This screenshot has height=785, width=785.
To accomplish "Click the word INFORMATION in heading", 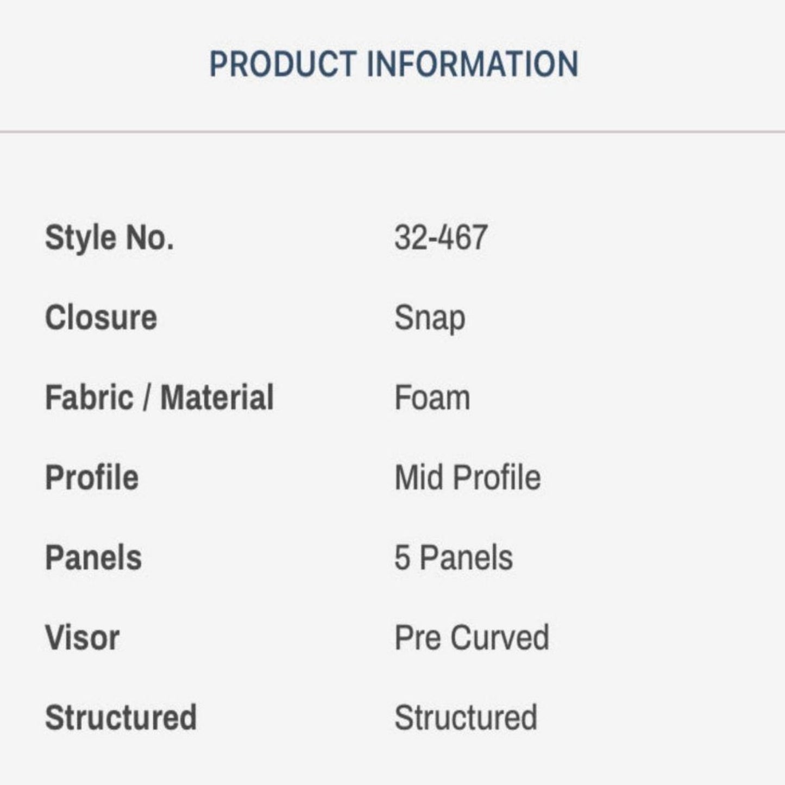I will [x=473, y=64].
